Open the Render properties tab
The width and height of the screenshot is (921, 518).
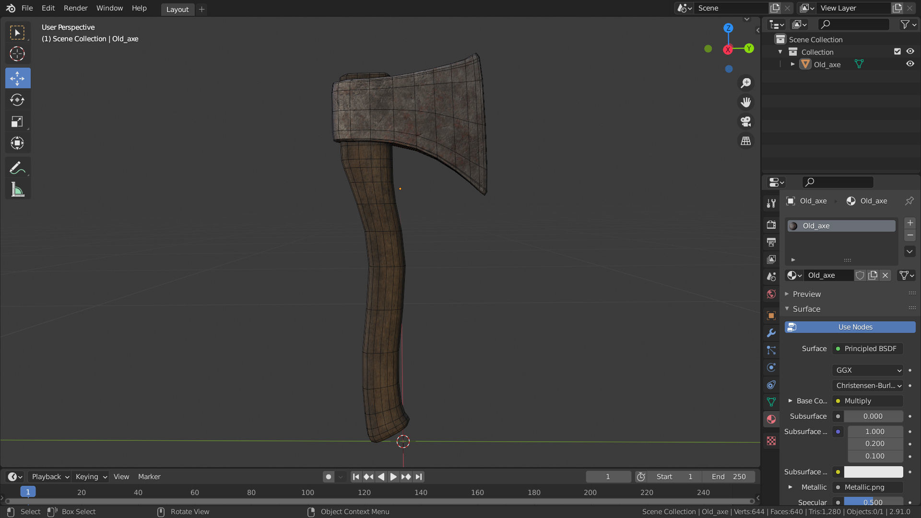click(x=771, y=224)
